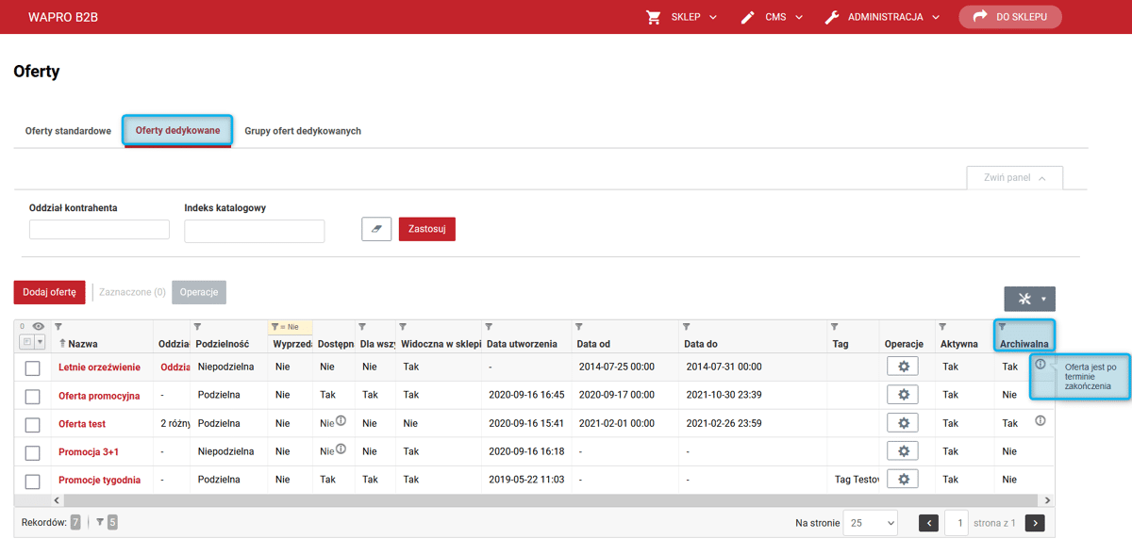Click the filter icon above Widoczna w sklepie
This screenshot has width=1132, height=555.
[x=403, y=327]
